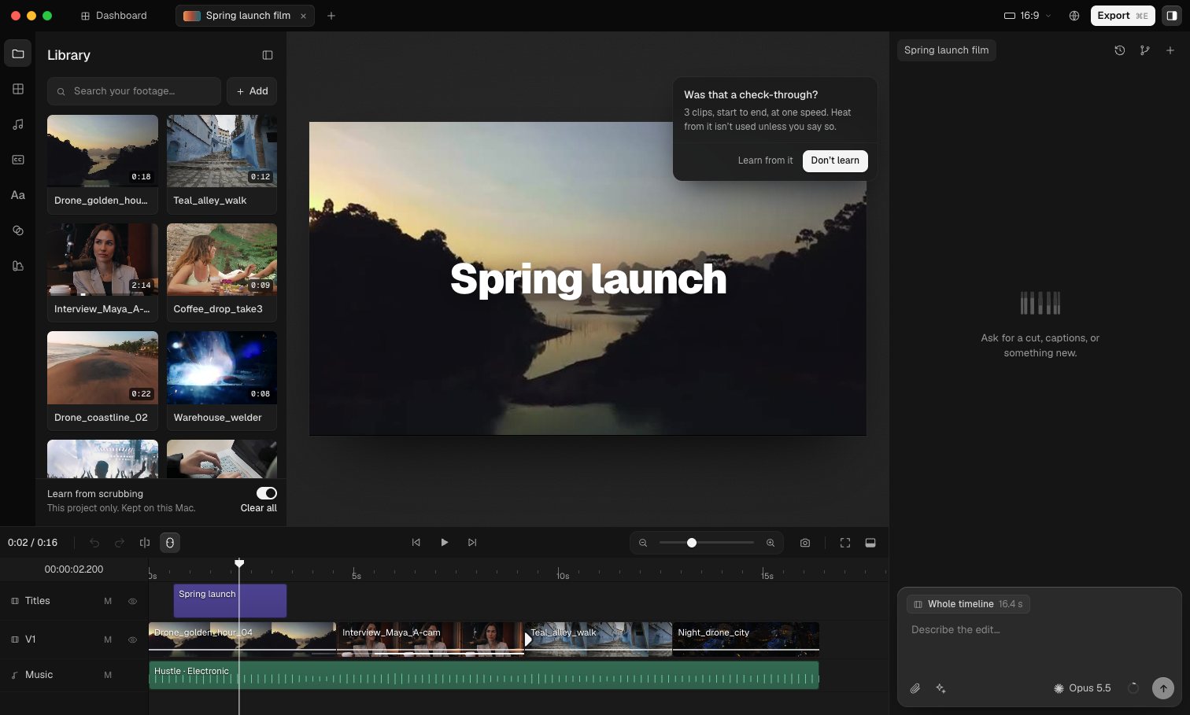The width and height of the screenshot is (1190, 715).
Task: Play the timeline preview
Action: 444,543
